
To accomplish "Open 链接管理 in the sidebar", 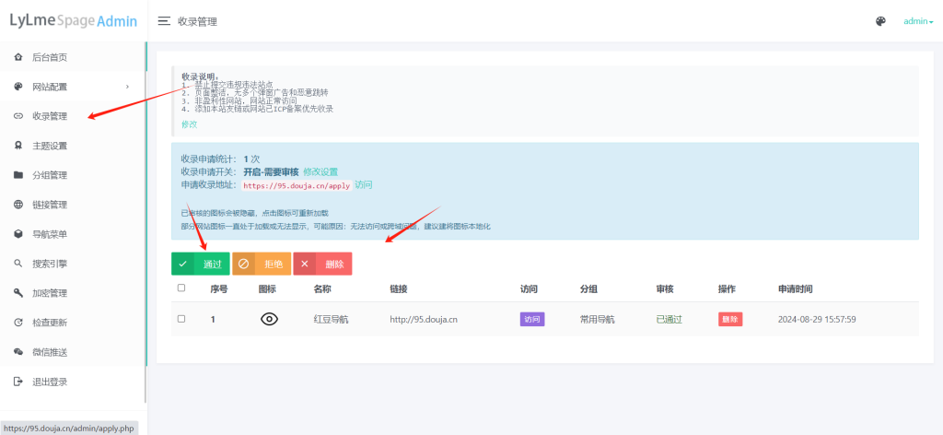I will [x=73, y=205].
